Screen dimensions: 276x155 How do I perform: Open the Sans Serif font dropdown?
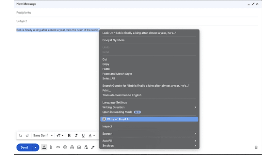[43, 135]
